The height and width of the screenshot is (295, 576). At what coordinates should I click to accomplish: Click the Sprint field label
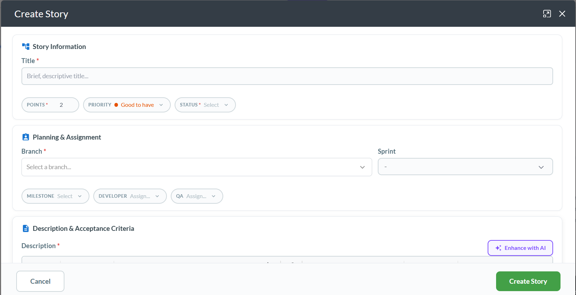click(387, 151)
